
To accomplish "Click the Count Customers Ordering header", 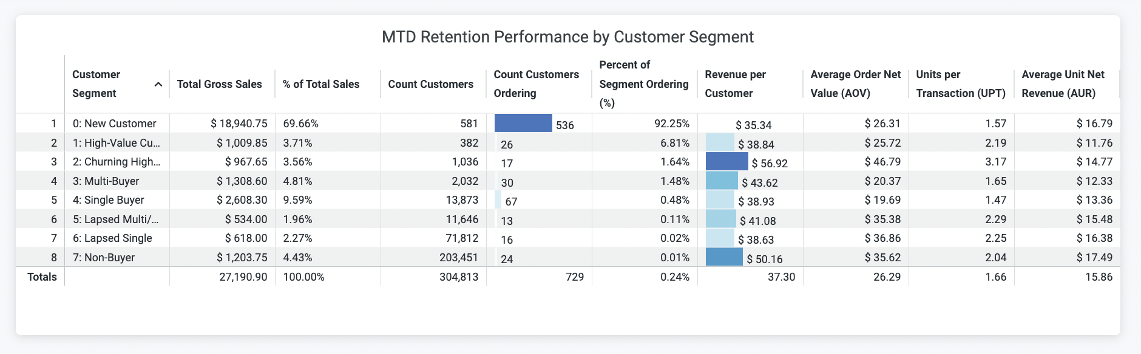I will click(536, 84).
